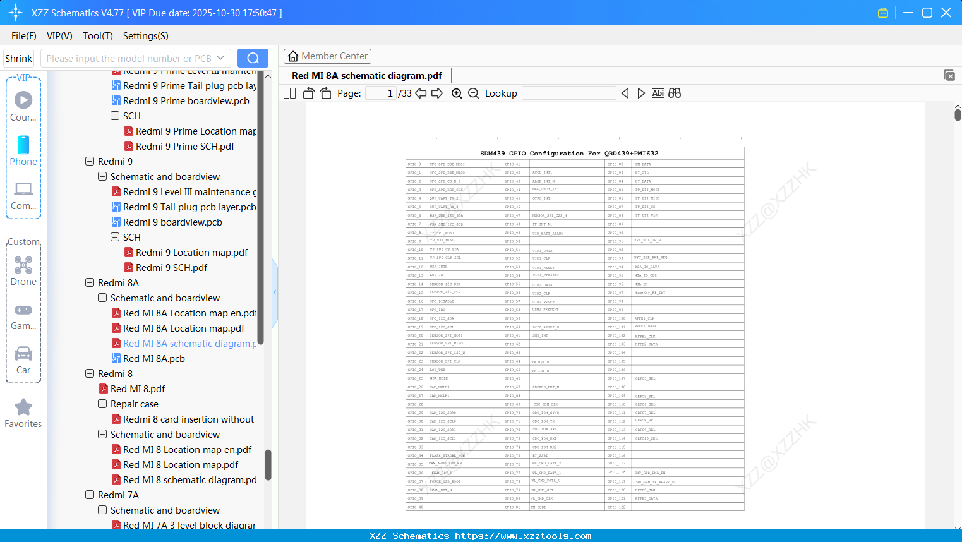962x542 pixels.
Task: Open the Settings(S) menu
Action: tap(146, 36)
